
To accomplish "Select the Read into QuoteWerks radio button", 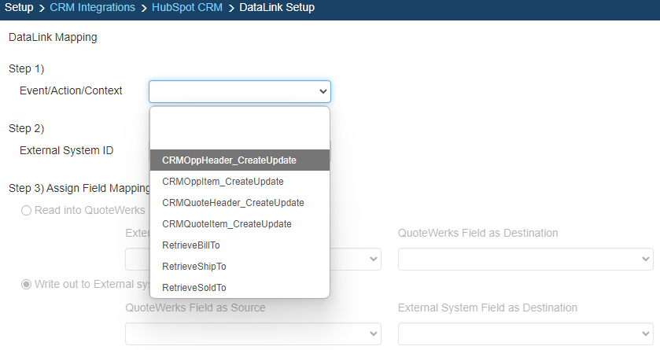I will 27,211.
